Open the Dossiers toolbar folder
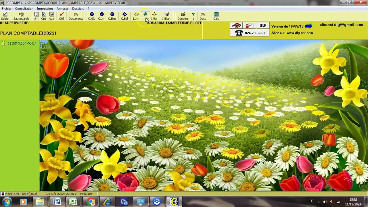Screen dimensions: 368x207 click(x=183, y=16)
